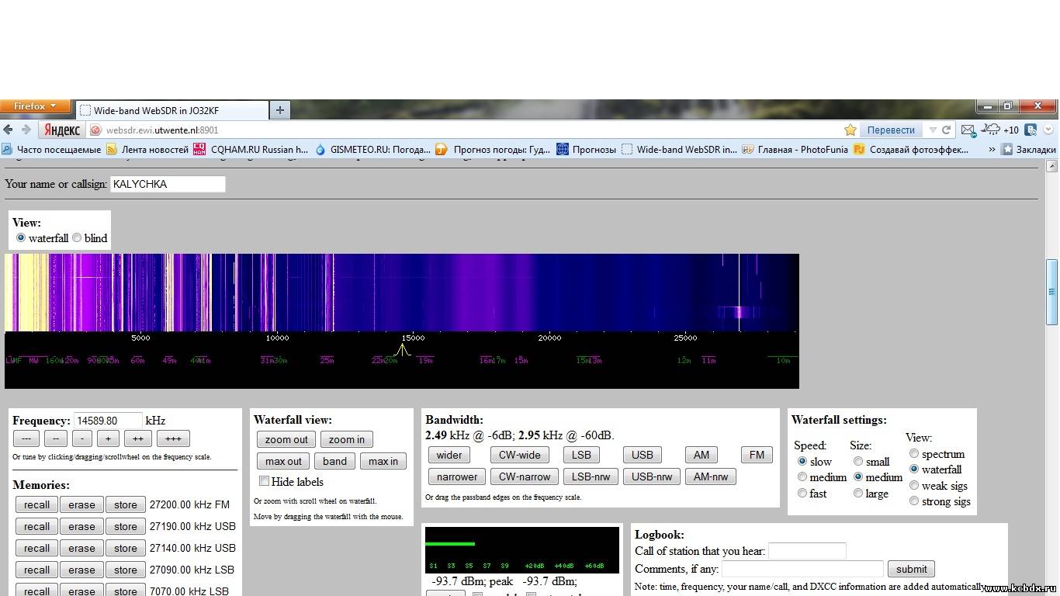Open the Прогноз погоды: Гуд... bookmark
1060x596 pixels.
click(493, 149)
